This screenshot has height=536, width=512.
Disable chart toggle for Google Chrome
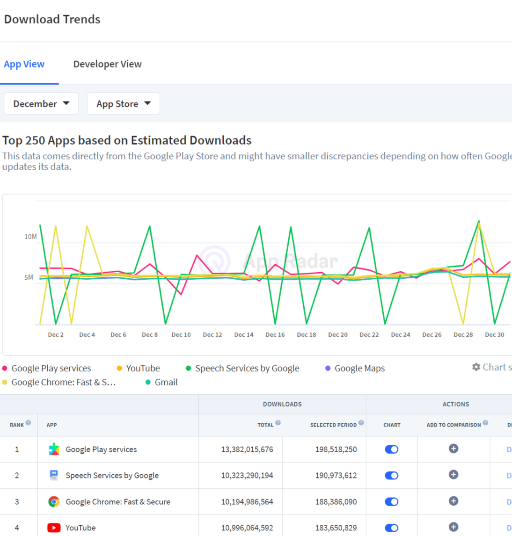[392, 501]
